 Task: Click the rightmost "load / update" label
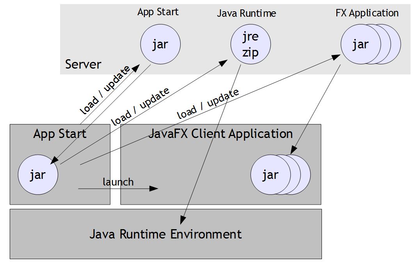tap(208, 104)
